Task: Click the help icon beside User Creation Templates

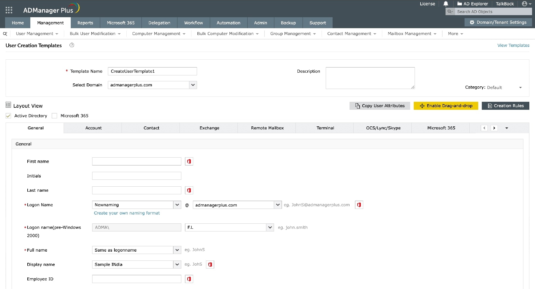Action: [72, 45]
